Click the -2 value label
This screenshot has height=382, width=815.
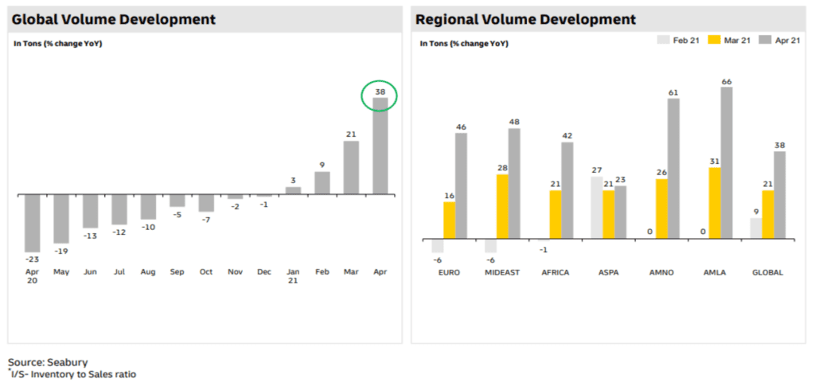tap(236, 206)
